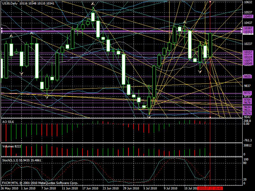Click the 208.8 value on the AO scale
The width and height of the screenshot is (255, 191).
(x=247, y=121)
